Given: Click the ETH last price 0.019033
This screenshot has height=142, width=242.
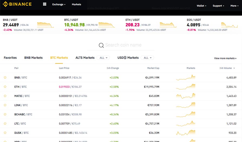Looking at the screenshot, I should (64, 87).
